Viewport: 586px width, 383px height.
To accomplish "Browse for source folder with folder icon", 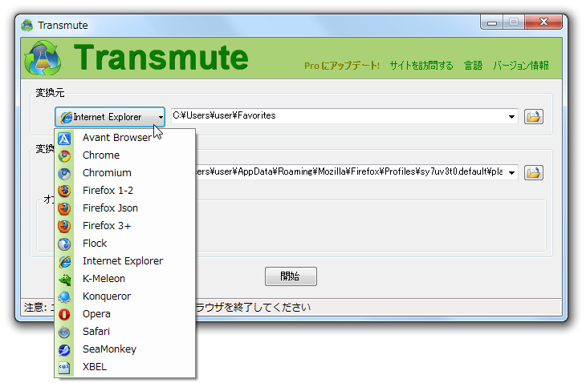I will (x=533, y=117).
